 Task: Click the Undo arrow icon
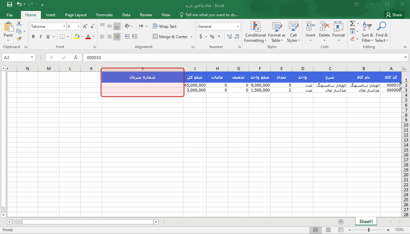pos(19,5)
